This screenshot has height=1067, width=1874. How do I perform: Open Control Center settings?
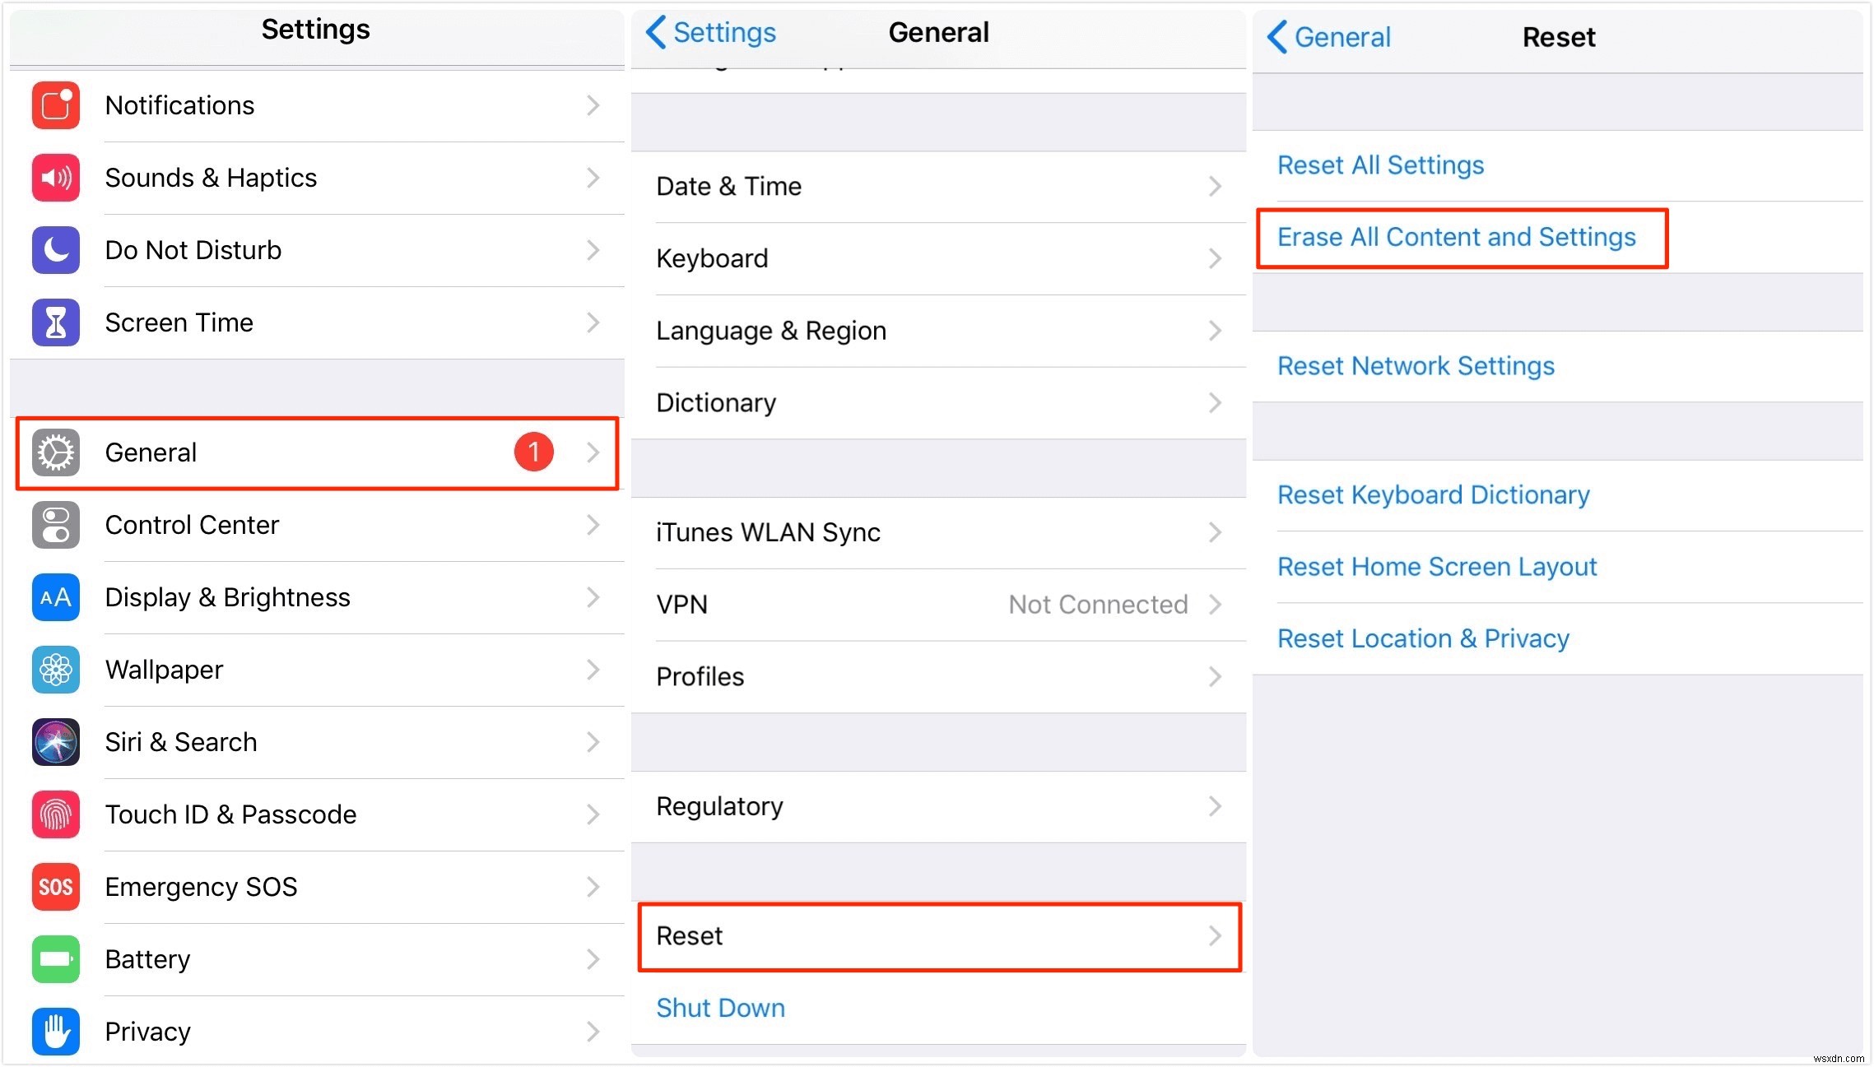(x=315, y=525)
